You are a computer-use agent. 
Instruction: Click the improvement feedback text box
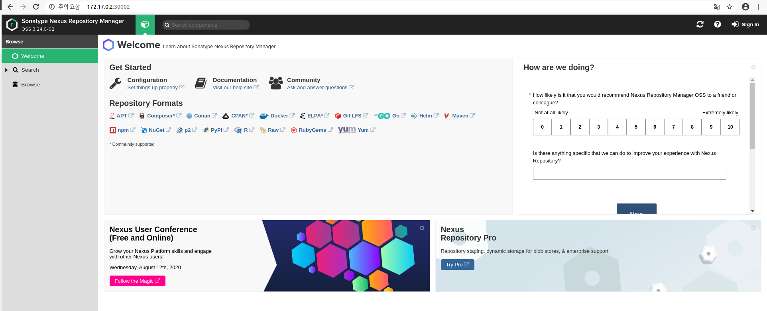point(629,173)
